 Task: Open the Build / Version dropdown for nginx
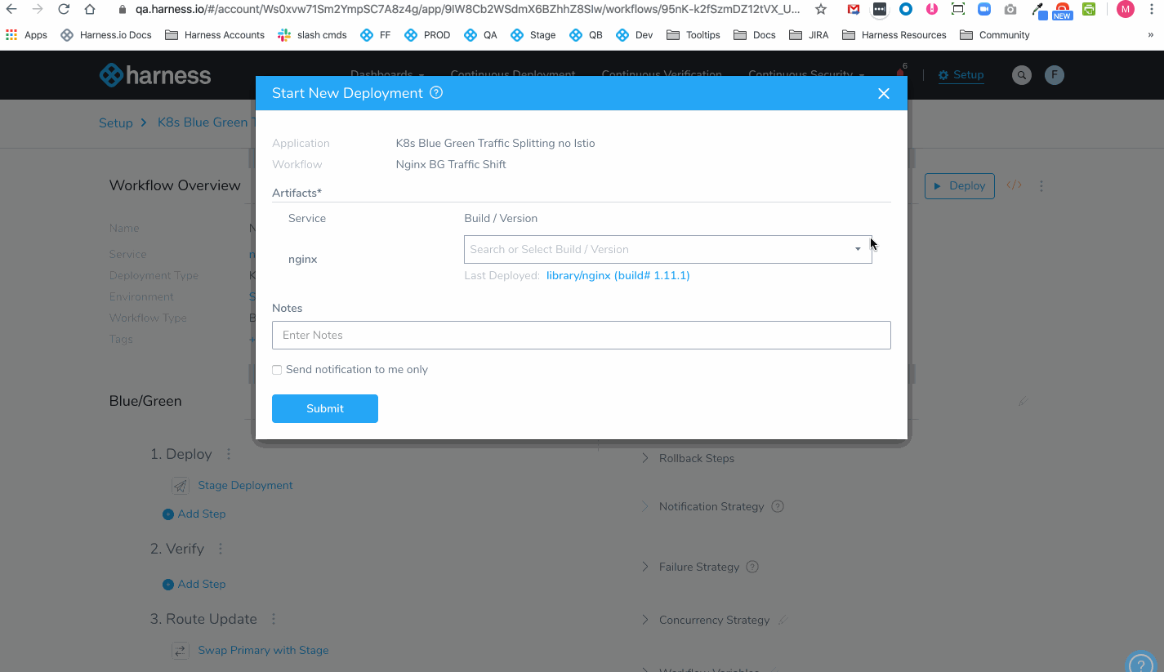pyautogui.click(x=667, y=249)
